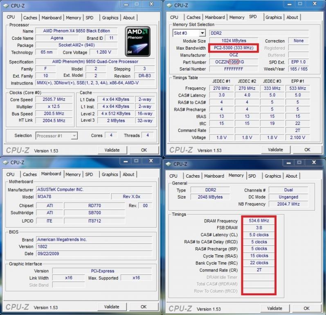Select CPU tab in Mainboard window
The height and width of the screenshot is (315, 326).
point(10,174)
